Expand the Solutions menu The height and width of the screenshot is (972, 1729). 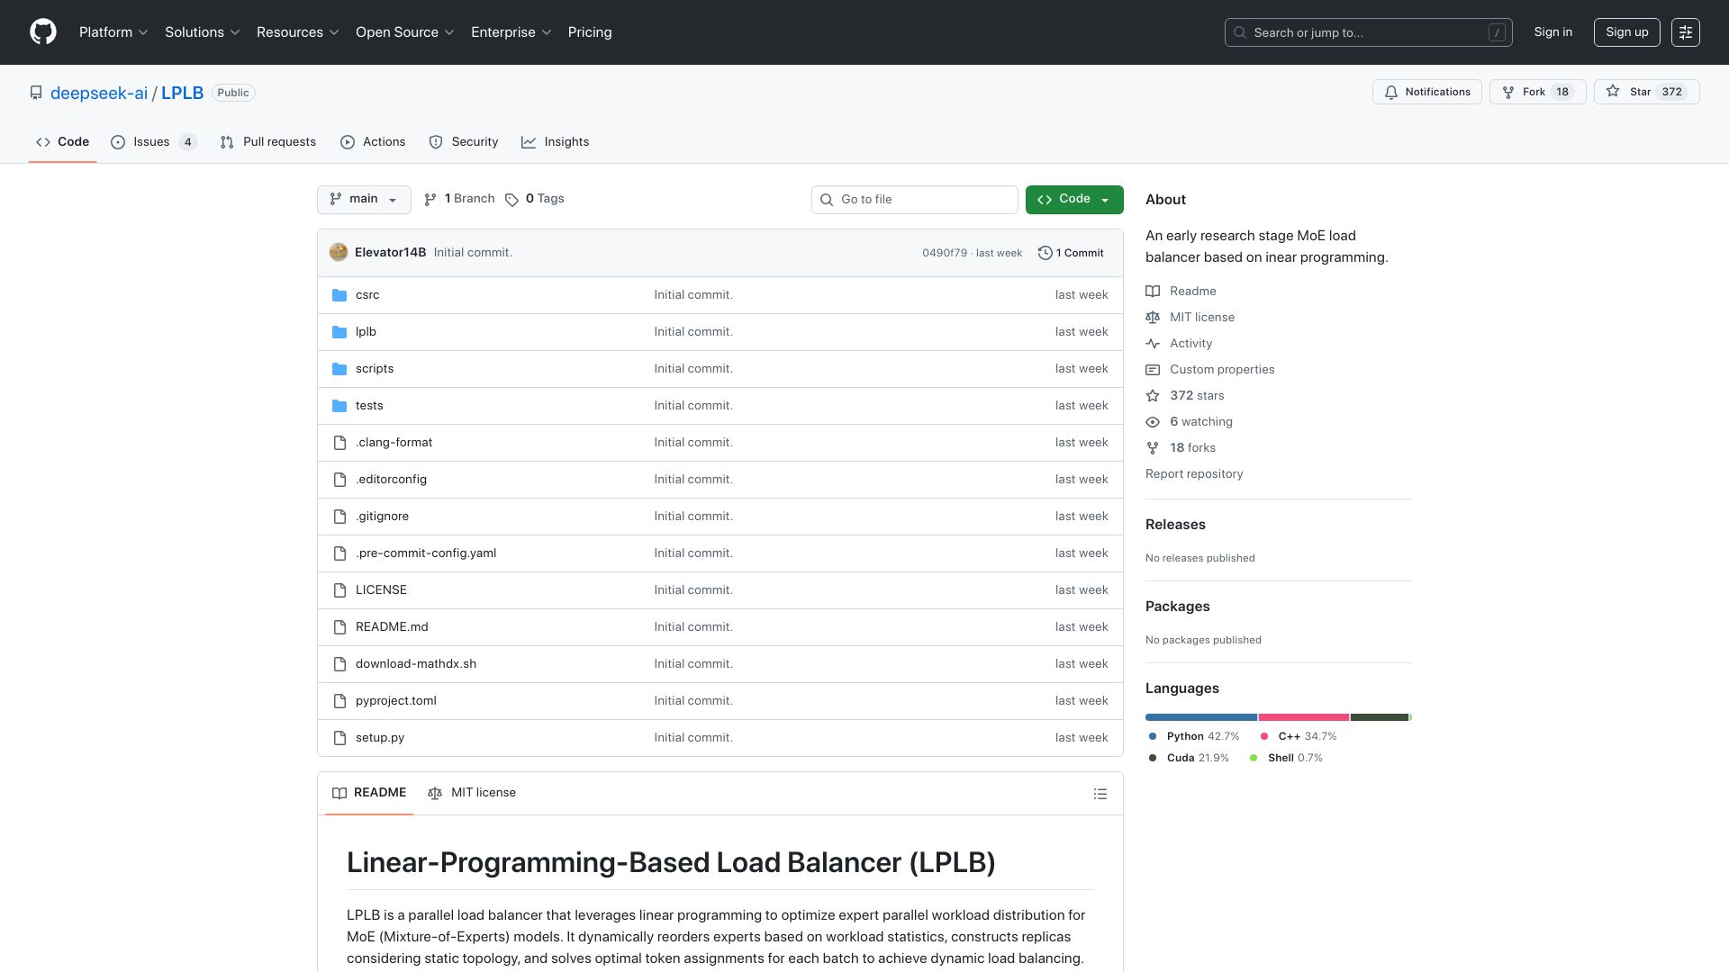(203, 32)
